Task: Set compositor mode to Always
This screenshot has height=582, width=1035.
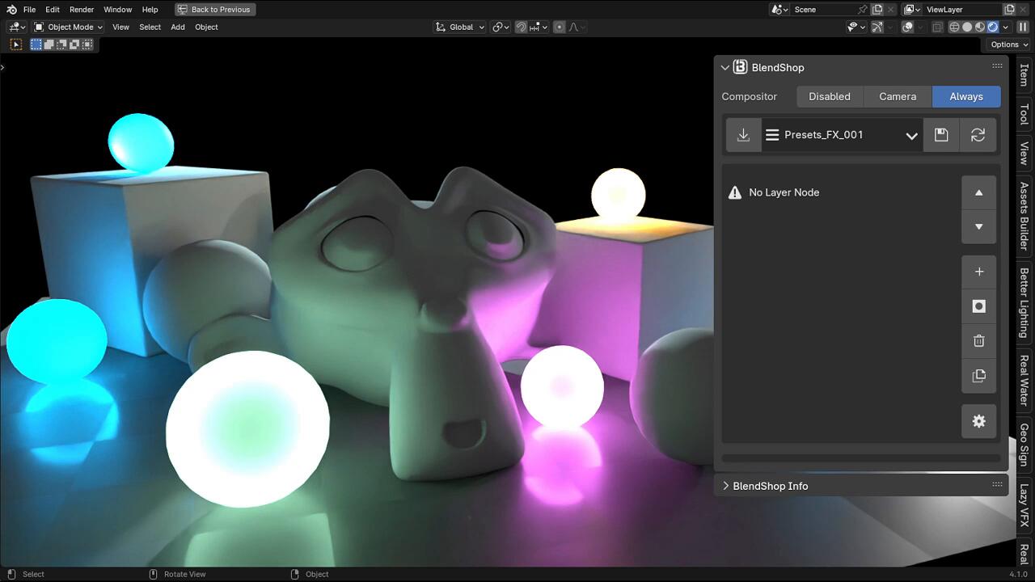Action: click(x=965, y=96)
